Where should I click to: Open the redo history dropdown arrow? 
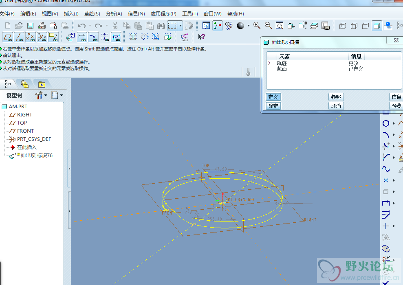[107, 26]
